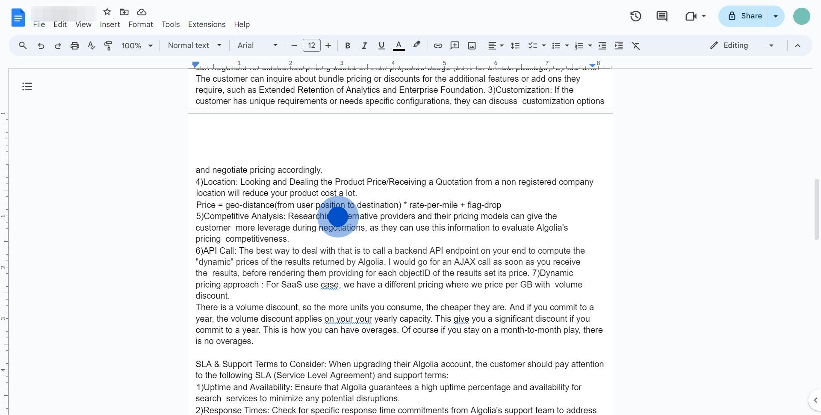Open the Arial font dropdown

click(257, 45)
